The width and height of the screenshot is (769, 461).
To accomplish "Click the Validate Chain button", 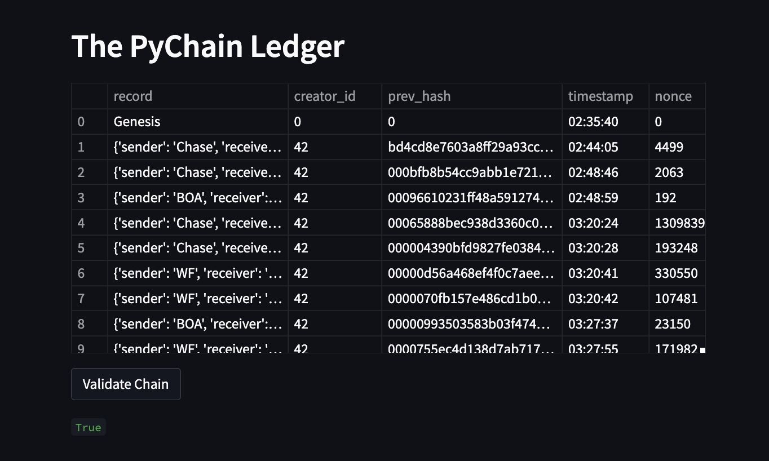I will [126, 384].
